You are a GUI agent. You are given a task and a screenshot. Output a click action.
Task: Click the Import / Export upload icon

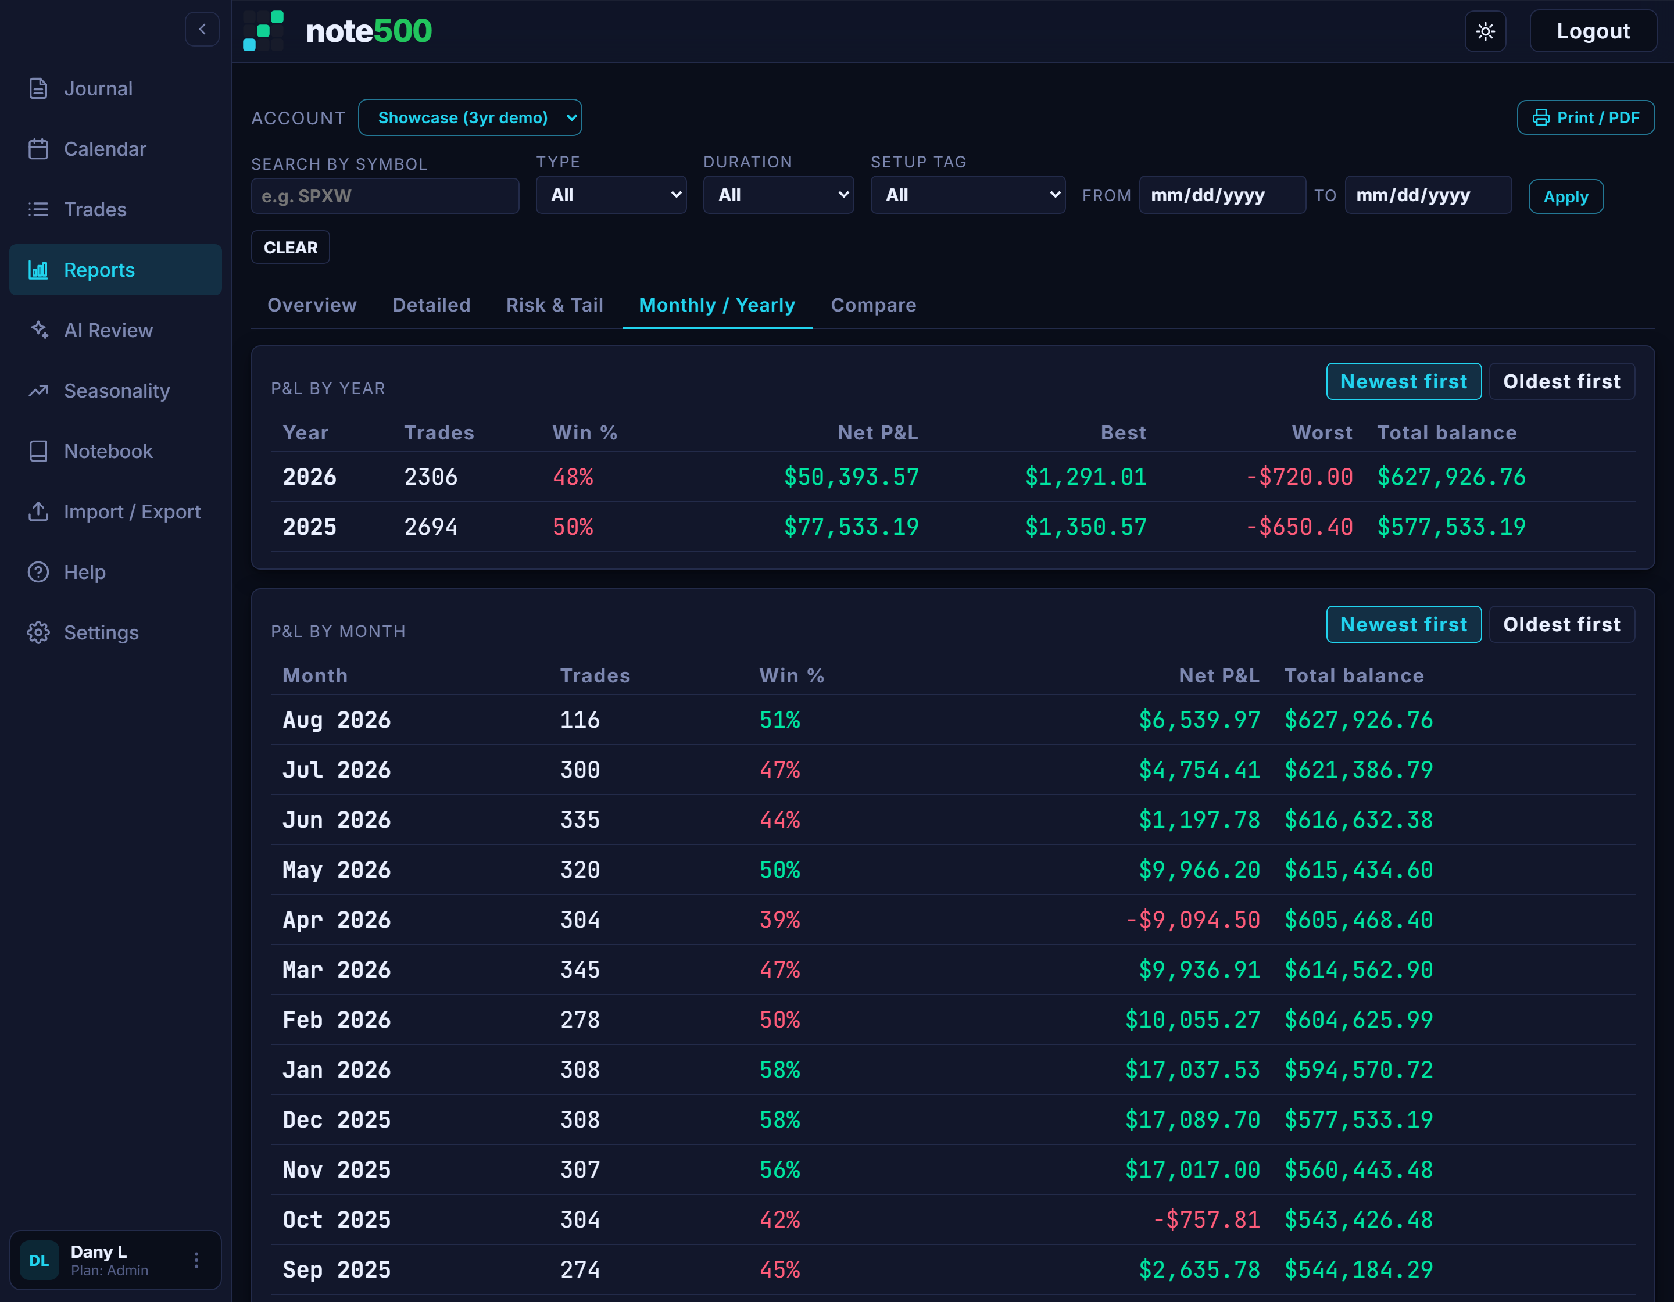pos(38,511)
